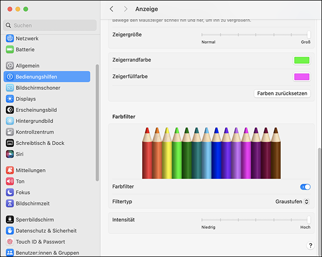
Task: Open the Kontrollzentrum icon
Action: click(x=10, y=132)
